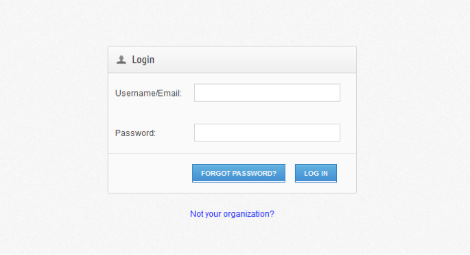
Task: Start password recovery via FORGOT PASSWORD?
Action: coord(239,173)
